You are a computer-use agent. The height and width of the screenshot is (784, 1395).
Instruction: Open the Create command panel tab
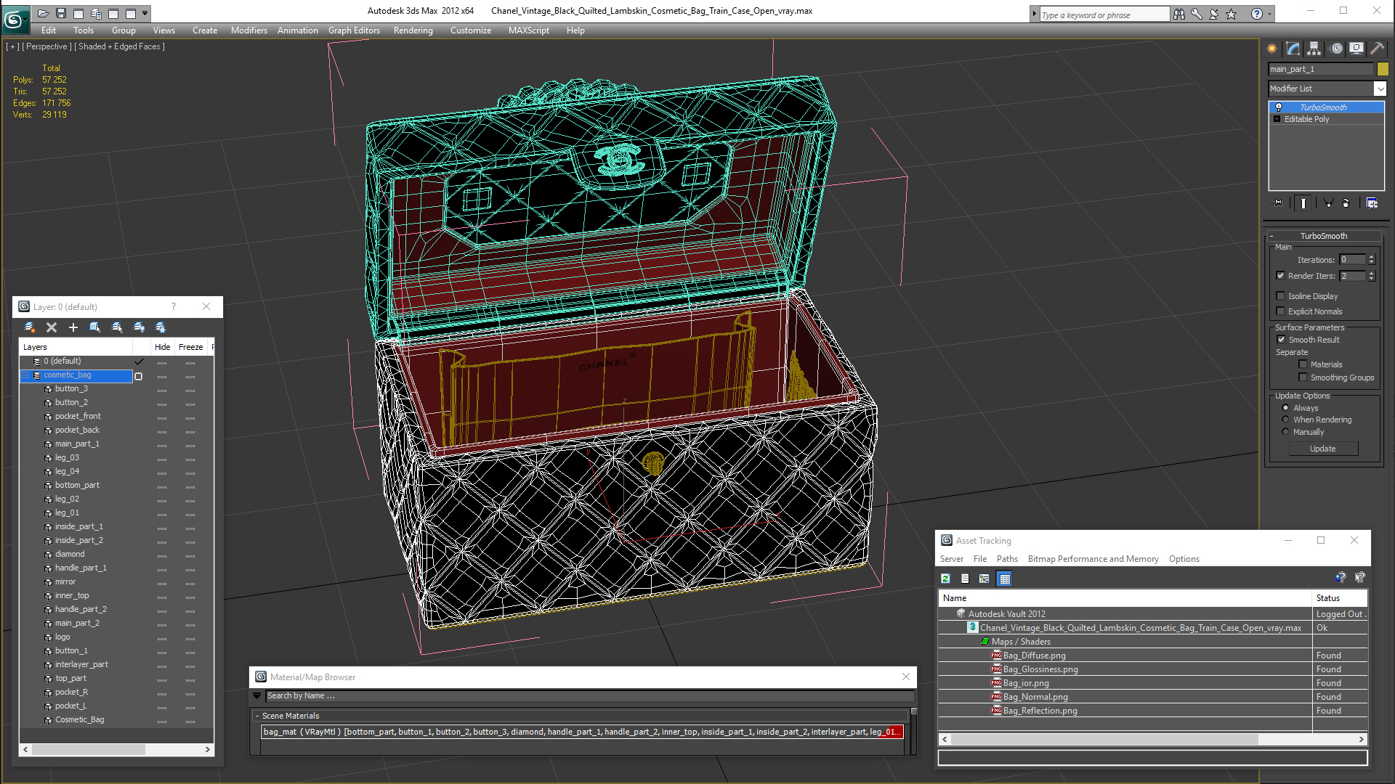coord(1272,49)
